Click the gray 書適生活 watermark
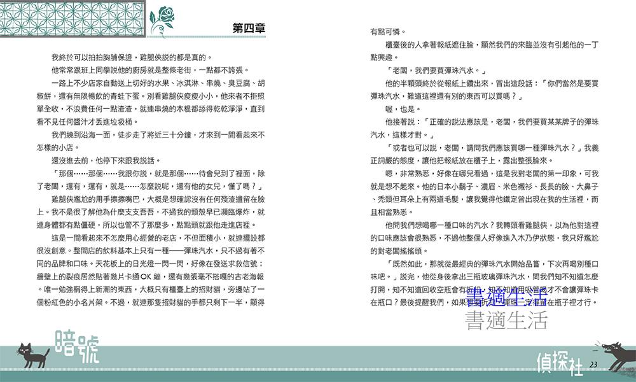Image resolution: width=636 pixels, height=382 pixels. click(506, 319)
